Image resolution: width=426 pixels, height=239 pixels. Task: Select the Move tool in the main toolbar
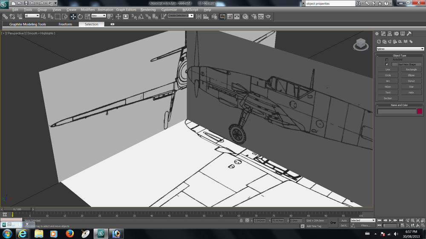pos(73,17)
